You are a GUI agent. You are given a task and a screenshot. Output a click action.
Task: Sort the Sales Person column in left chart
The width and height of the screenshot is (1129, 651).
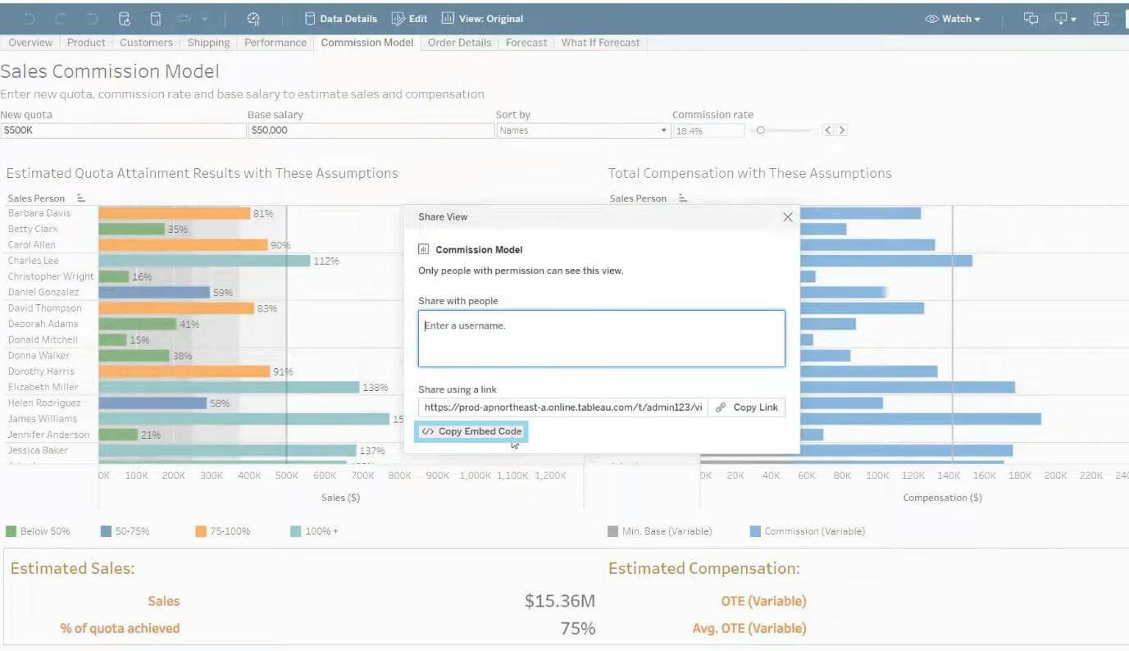click(x=81, y=198)
